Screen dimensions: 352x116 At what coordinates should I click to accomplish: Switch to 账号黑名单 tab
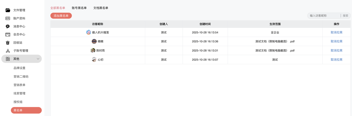pyautogui.click(x=79, y=8)
